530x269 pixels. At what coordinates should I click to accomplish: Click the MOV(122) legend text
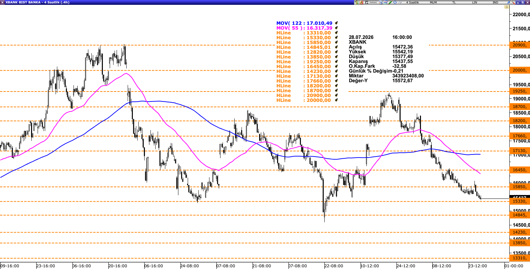click(x=304, y=23)
